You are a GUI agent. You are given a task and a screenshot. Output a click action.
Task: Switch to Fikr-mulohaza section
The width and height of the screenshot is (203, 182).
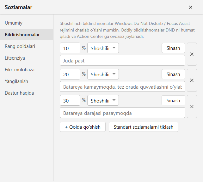click(x=27, y=70)
